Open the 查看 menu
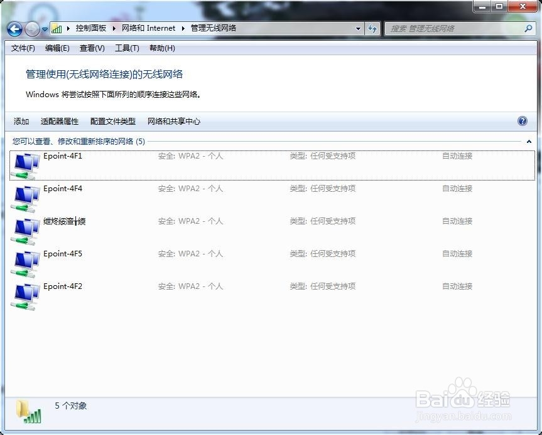Screen dimensions: 542x435 pyautogui.click(x=92, y=48)
